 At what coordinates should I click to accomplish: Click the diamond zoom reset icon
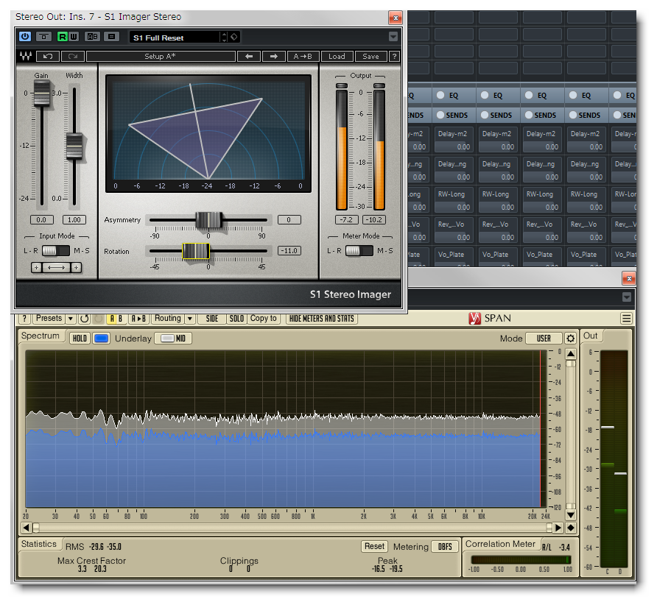click(x=571, y=528)
